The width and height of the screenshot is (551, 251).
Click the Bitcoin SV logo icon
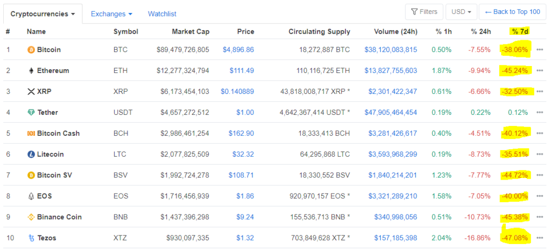[31, 175]
